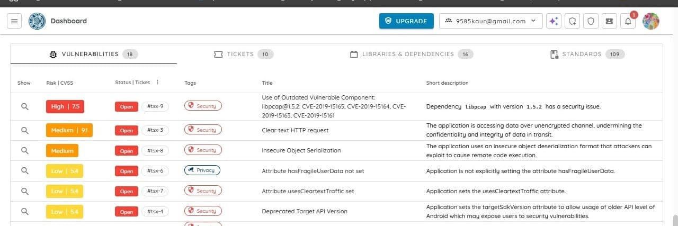Click magnifier for Clear text HTTP request
This screenshot has width=678, height=226.
pos(24,130)
